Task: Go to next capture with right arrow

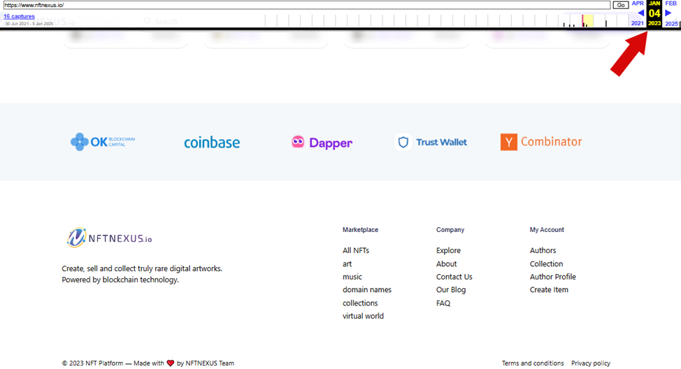Action: pyautogui.click(x=668, y=13)
